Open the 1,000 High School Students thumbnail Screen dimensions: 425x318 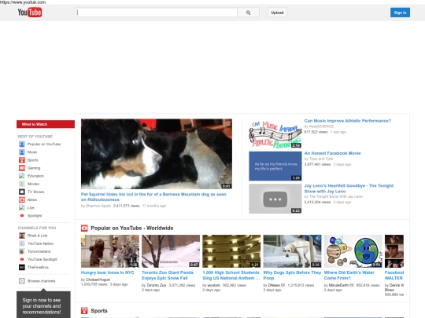click(x=231, y=251)
